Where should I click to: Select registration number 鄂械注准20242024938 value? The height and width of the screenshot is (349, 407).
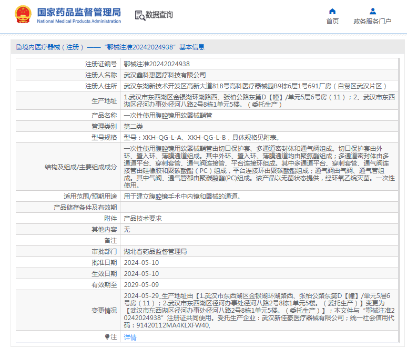tap(157, 64)
